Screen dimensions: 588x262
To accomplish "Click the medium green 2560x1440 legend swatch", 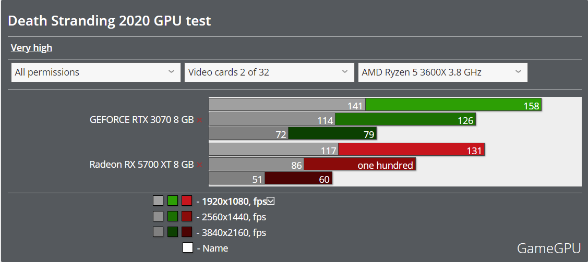I will pos(173,216).
